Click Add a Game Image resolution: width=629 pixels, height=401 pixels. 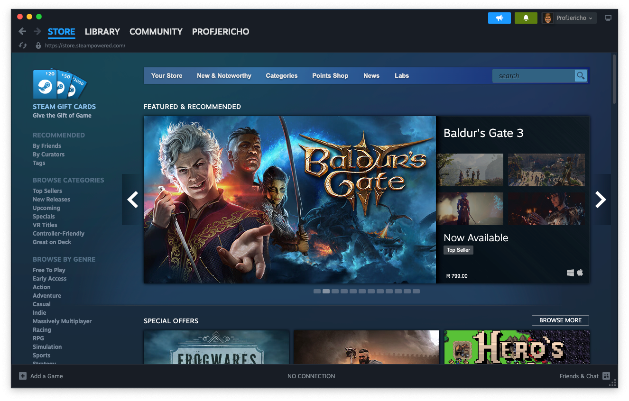click(46, 376)
